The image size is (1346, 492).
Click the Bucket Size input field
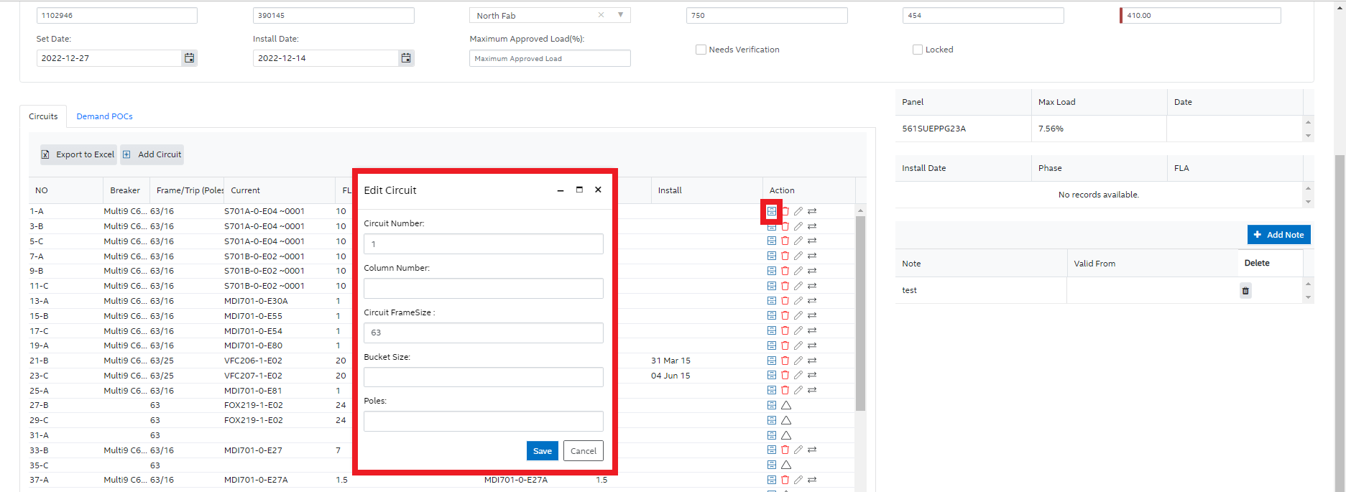483,377
